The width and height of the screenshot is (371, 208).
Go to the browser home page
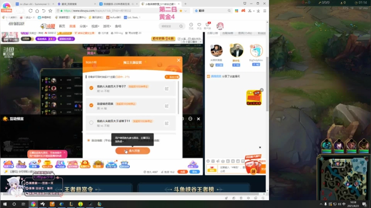[37, 11]
